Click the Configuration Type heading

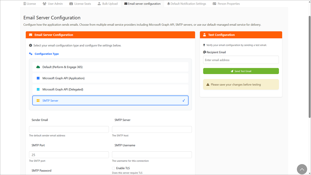[47, 54]
